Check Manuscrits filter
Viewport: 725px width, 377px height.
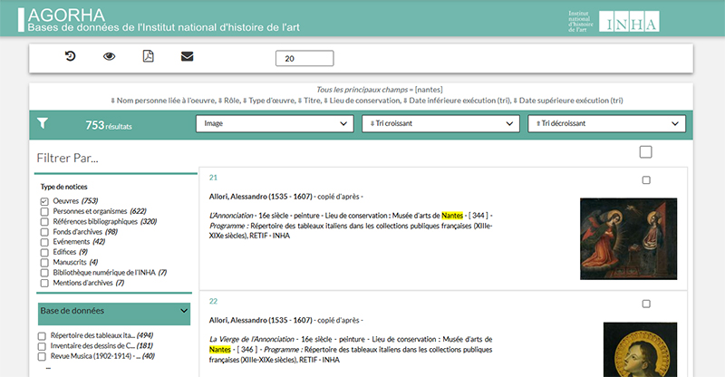(x=44, y=262)
